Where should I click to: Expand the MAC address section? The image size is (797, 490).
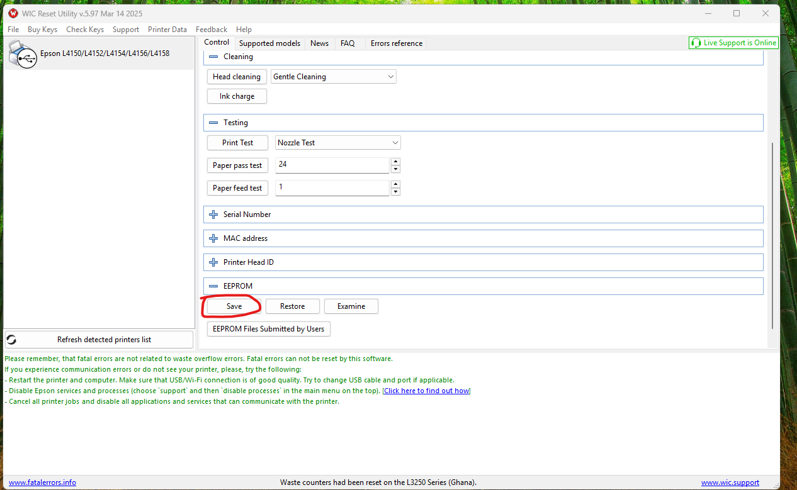click(x=213, y=238)
